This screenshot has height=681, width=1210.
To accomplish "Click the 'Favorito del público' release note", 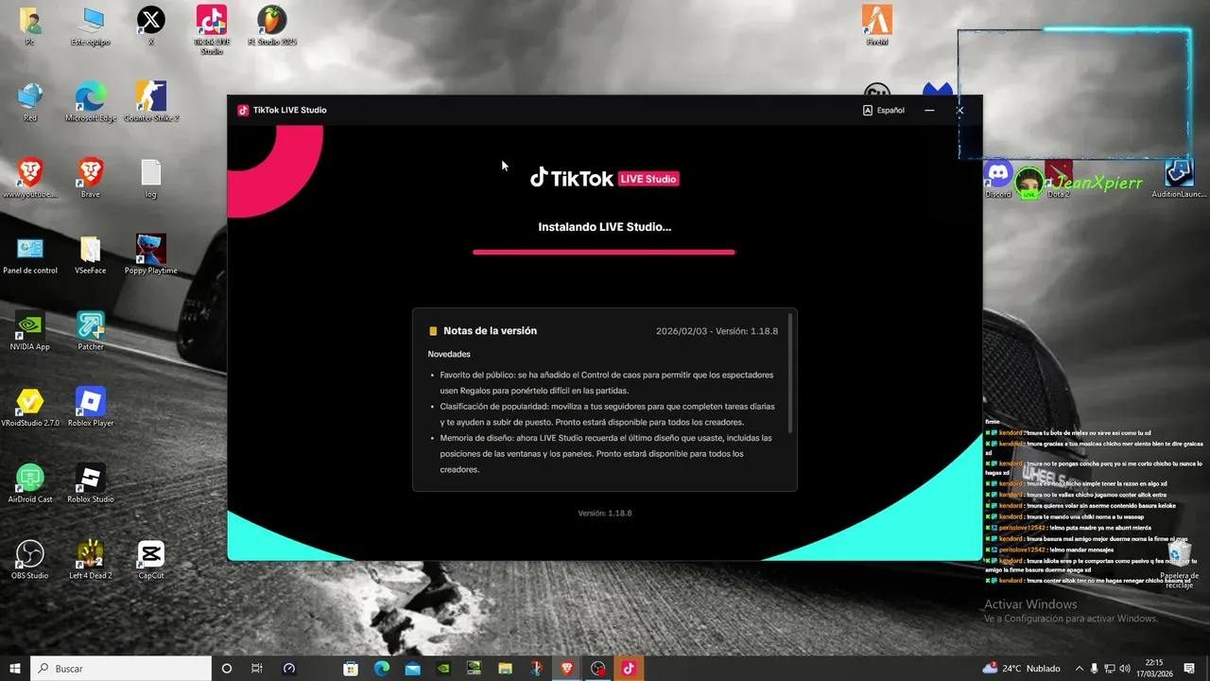I will 606,382.
